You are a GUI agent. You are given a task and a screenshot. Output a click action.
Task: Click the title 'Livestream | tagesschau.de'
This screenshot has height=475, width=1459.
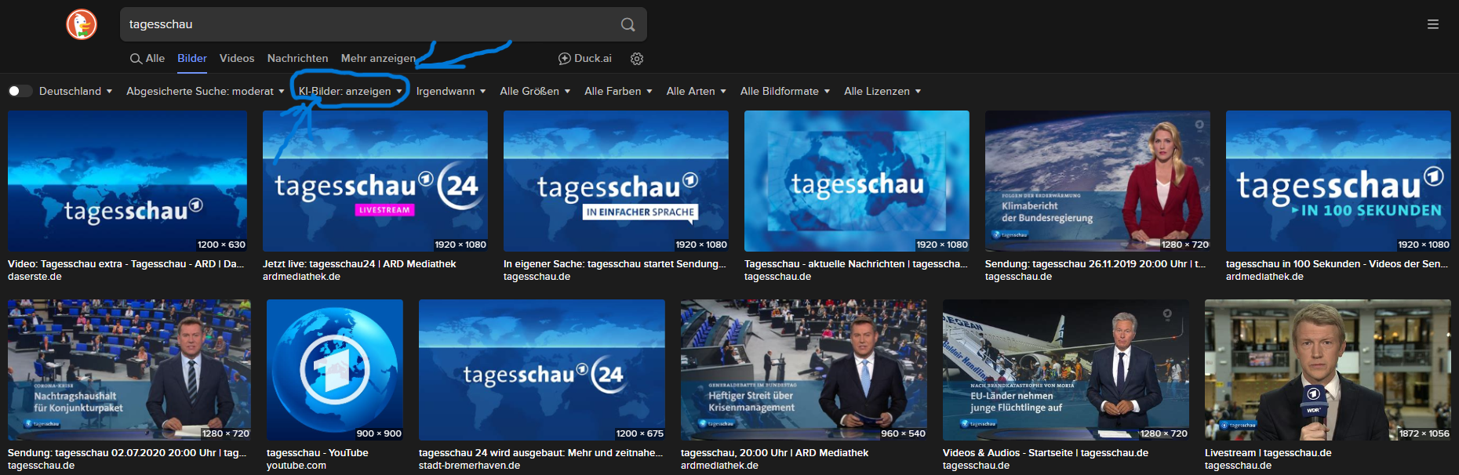1268,453
